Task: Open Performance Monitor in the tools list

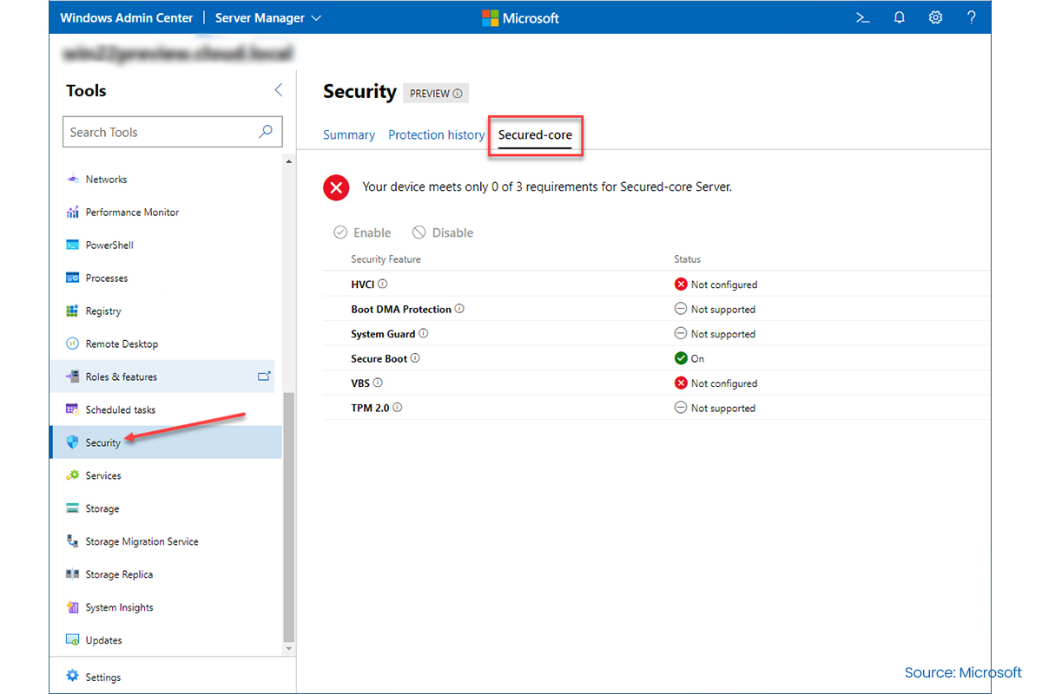Action: point(132,212)
